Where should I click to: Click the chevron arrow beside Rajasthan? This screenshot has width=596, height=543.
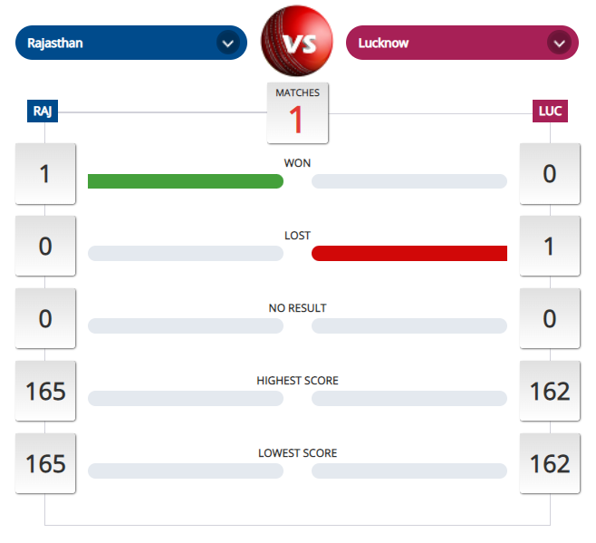pyautogui.click(x=227, y=43)
